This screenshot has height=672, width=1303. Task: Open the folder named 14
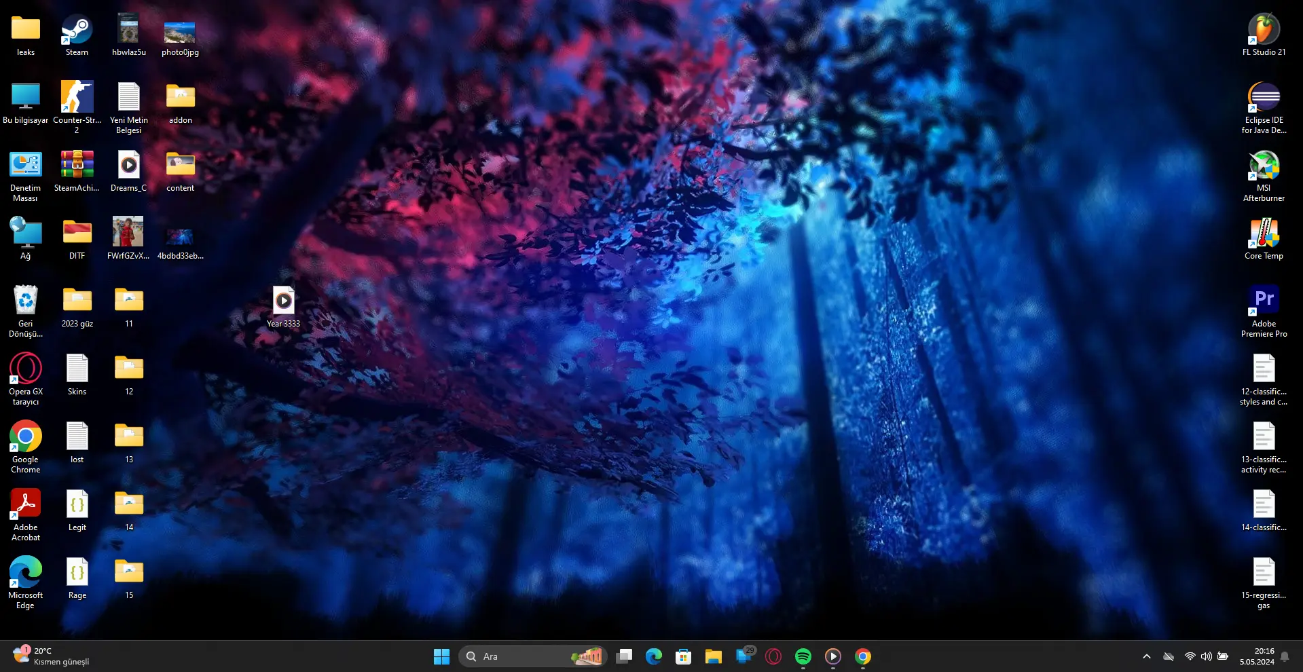pos(128,511)
